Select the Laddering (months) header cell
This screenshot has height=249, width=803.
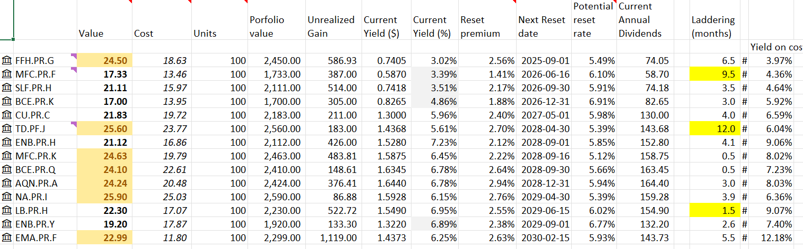pyautogui.click(x=715, y=20)
